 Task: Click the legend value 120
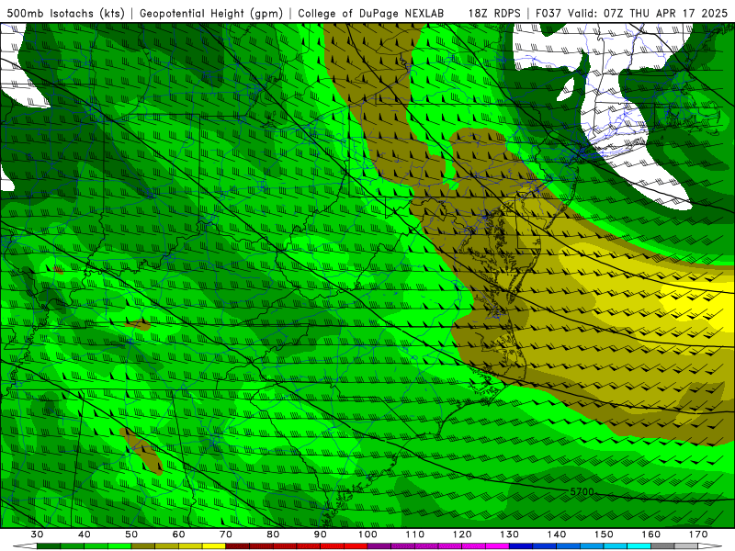462,534
